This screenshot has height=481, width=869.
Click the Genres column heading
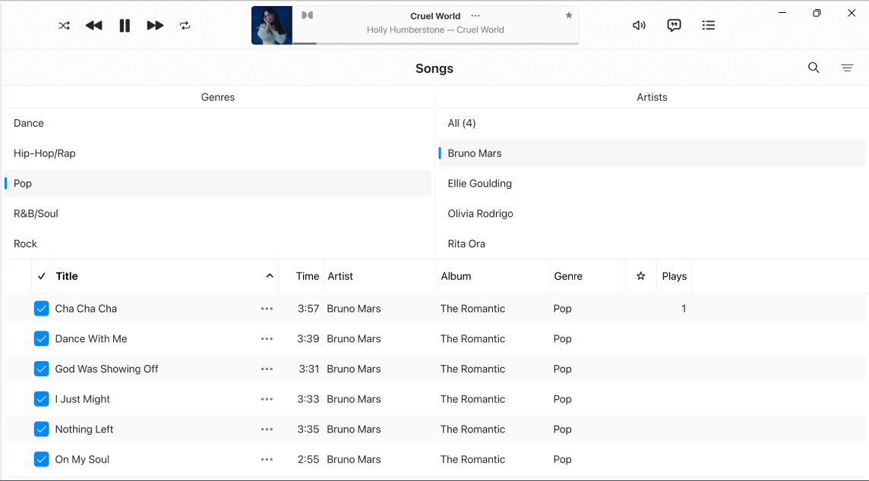(x=218, y=97)
